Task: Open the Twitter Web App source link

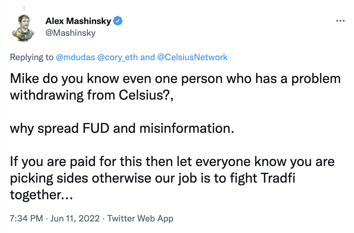Action: (x=140, y=219)
